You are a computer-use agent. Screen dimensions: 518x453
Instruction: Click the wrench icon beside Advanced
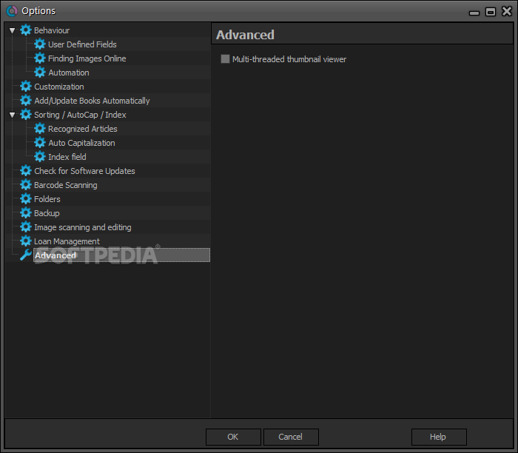pyautogui.click(x=25, y=255)
